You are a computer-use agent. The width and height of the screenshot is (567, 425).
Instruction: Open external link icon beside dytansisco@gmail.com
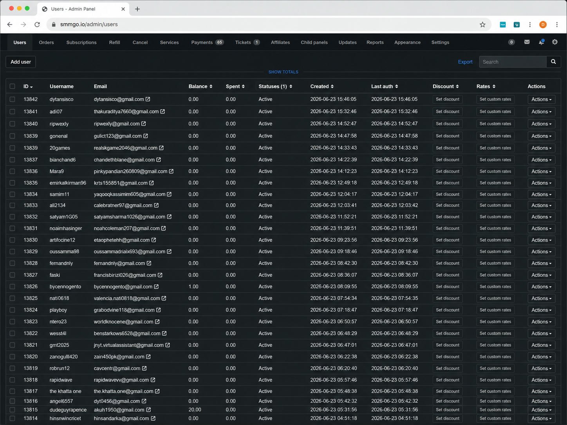point(148,99)
